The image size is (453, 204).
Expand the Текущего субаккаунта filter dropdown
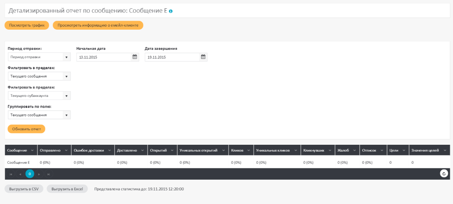(67, 96)
